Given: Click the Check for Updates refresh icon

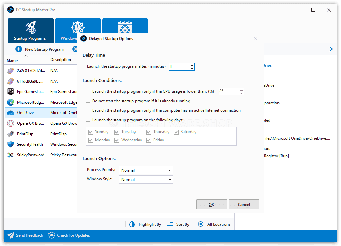Looking at the screenshot, I should tap(52, 235).
